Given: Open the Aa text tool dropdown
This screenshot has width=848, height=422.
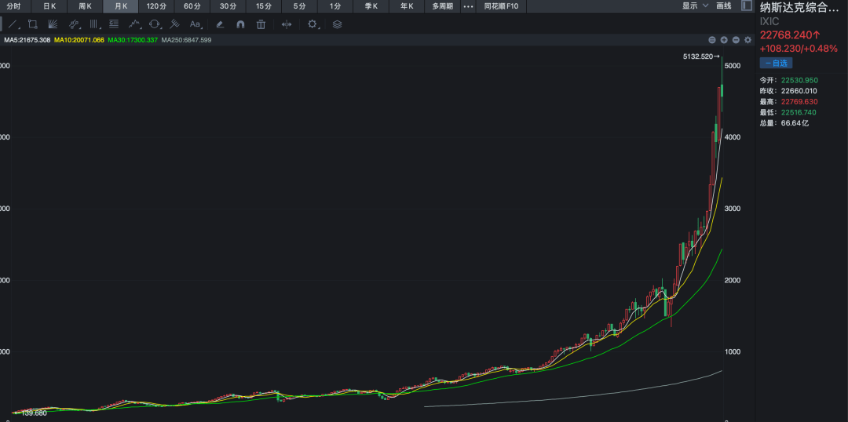Looking at the screenshot, I should (x=196, y=24).
